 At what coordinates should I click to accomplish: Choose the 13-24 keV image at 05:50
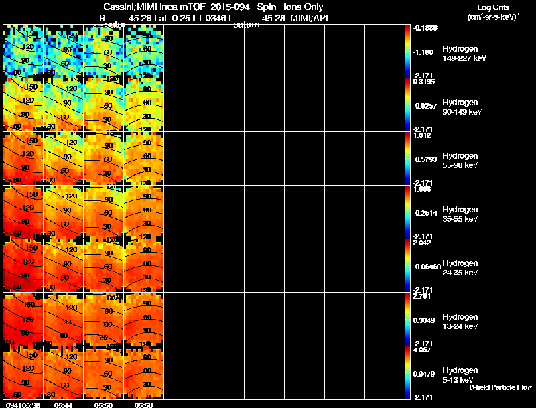(104, 320)
